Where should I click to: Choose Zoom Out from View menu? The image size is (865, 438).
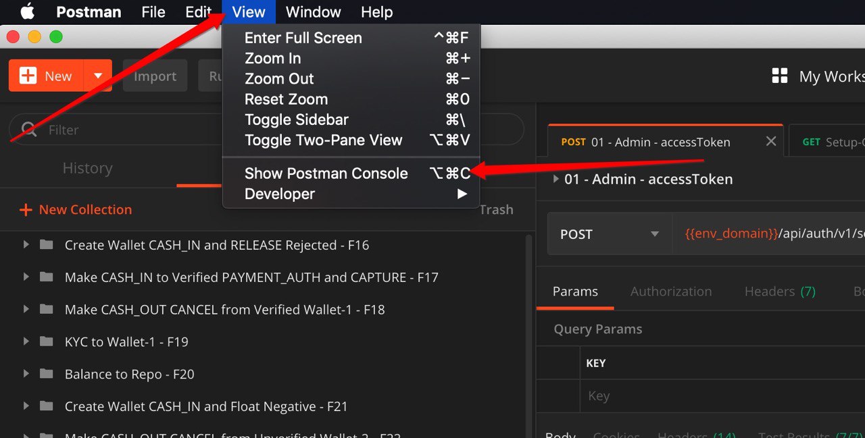[x=351, y=78]
